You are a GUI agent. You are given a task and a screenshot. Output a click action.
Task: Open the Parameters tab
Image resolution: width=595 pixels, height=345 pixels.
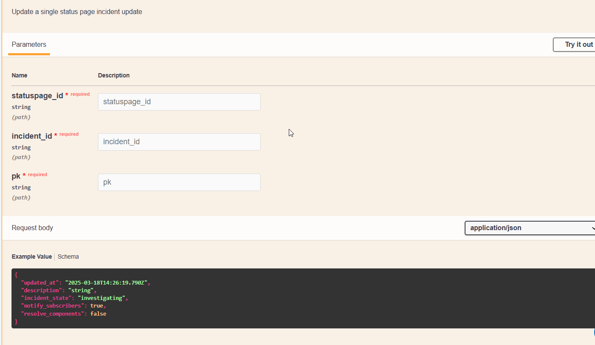[x=29, y=45]
